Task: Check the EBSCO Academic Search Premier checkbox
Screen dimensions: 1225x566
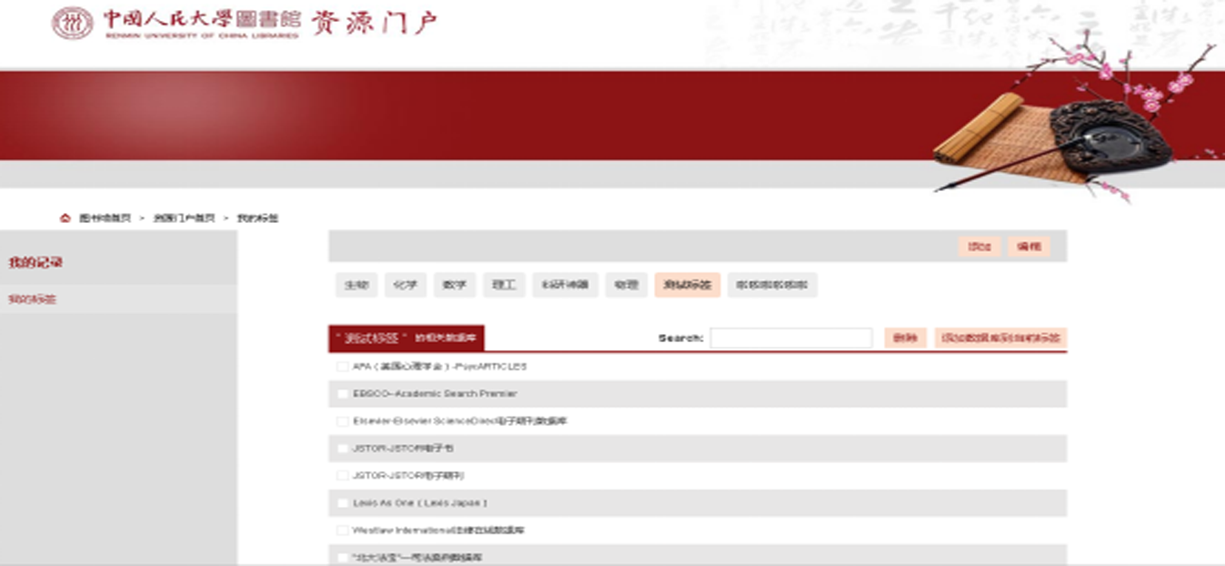Action: pyautogui.click(x=343, y=394)
